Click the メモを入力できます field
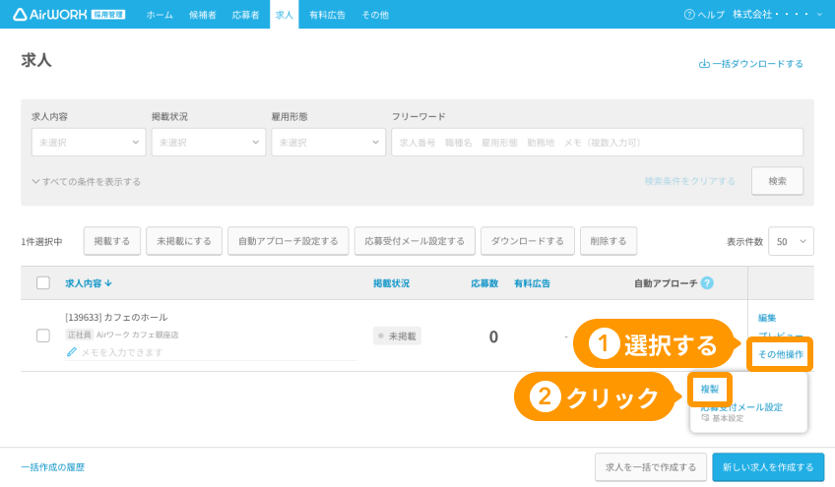 pos(212,352)
